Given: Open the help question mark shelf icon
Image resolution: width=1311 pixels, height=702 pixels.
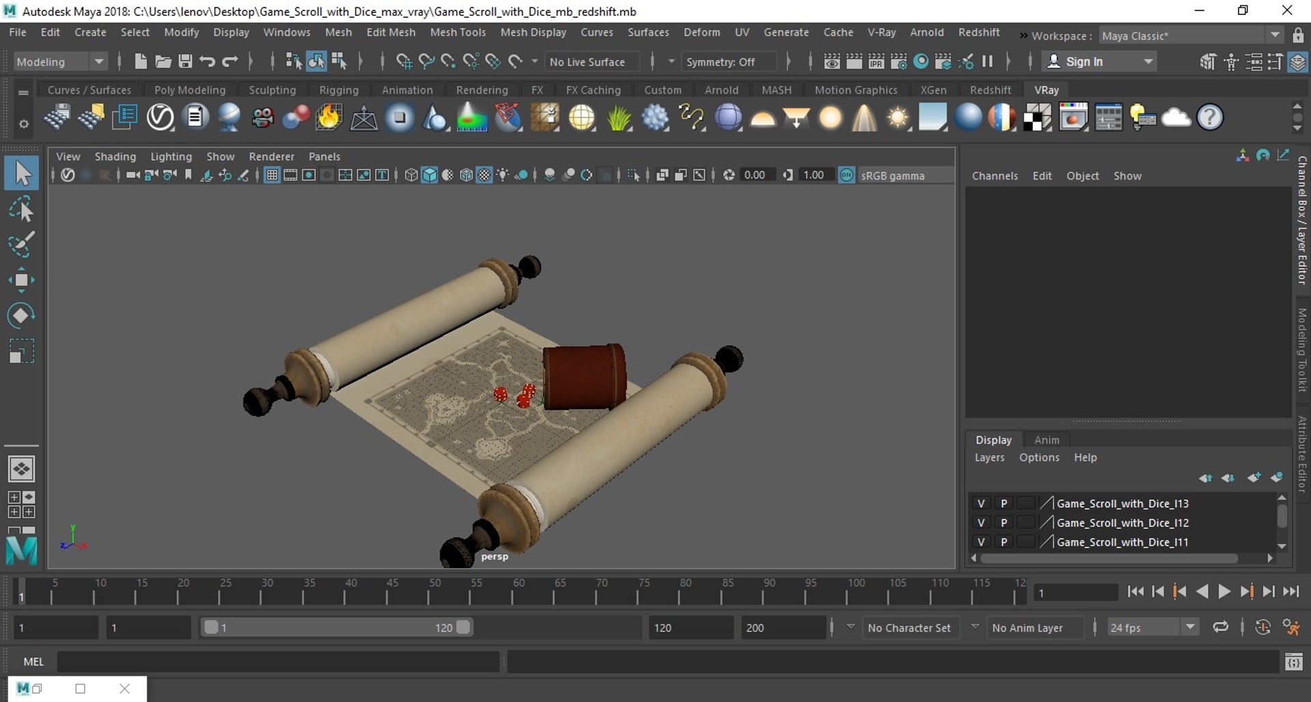Looking at the screenshot, I should [1210, 117].
